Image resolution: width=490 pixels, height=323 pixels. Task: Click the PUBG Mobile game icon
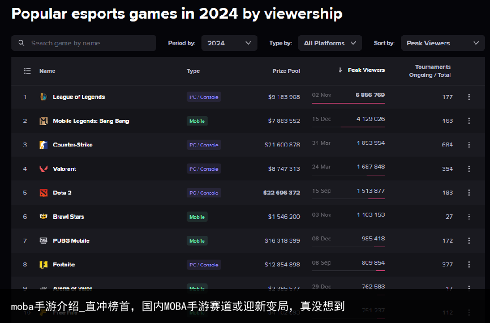click(x=44, y=240)
